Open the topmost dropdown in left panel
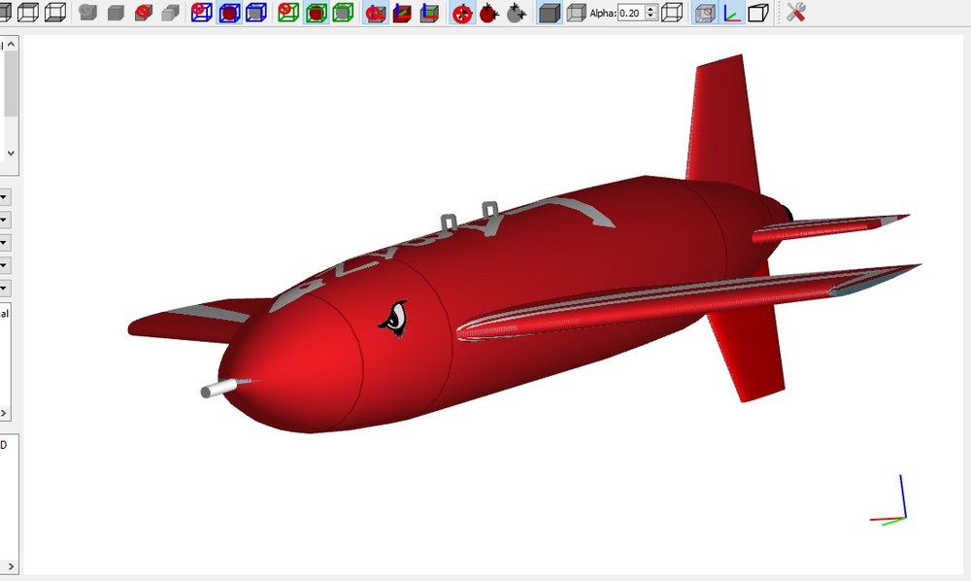Image resolution: width=971 pixels, height=581 pixels. (4, 197)
